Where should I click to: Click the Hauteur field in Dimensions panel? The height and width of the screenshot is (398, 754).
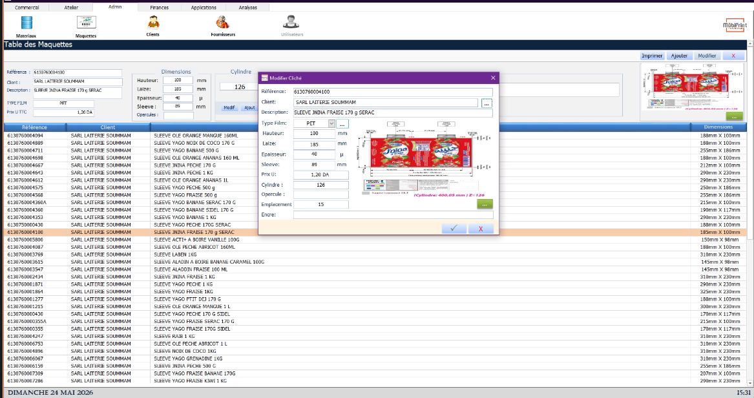(178, 80)
